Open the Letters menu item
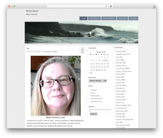Viewport: 163px width, 138px height. 133,19
